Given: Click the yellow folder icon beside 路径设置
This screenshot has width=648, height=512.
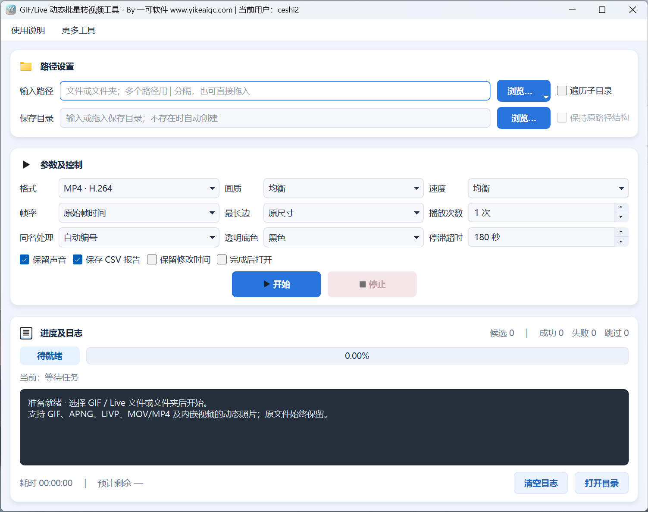Looking at the screenshot, I should [x=26, y=66].
